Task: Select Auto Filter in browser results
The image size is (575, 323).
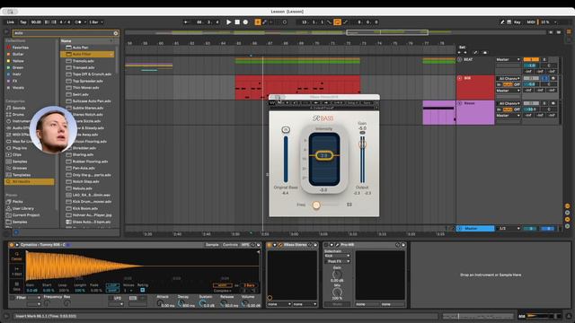Action: coord(87,54)
